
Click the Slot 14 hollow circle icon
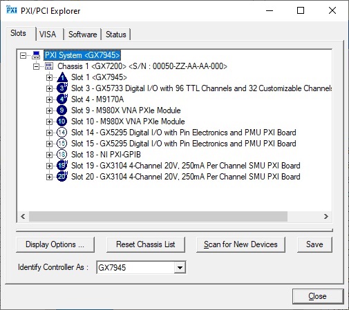pyautogui.click(x=62, y=133)
